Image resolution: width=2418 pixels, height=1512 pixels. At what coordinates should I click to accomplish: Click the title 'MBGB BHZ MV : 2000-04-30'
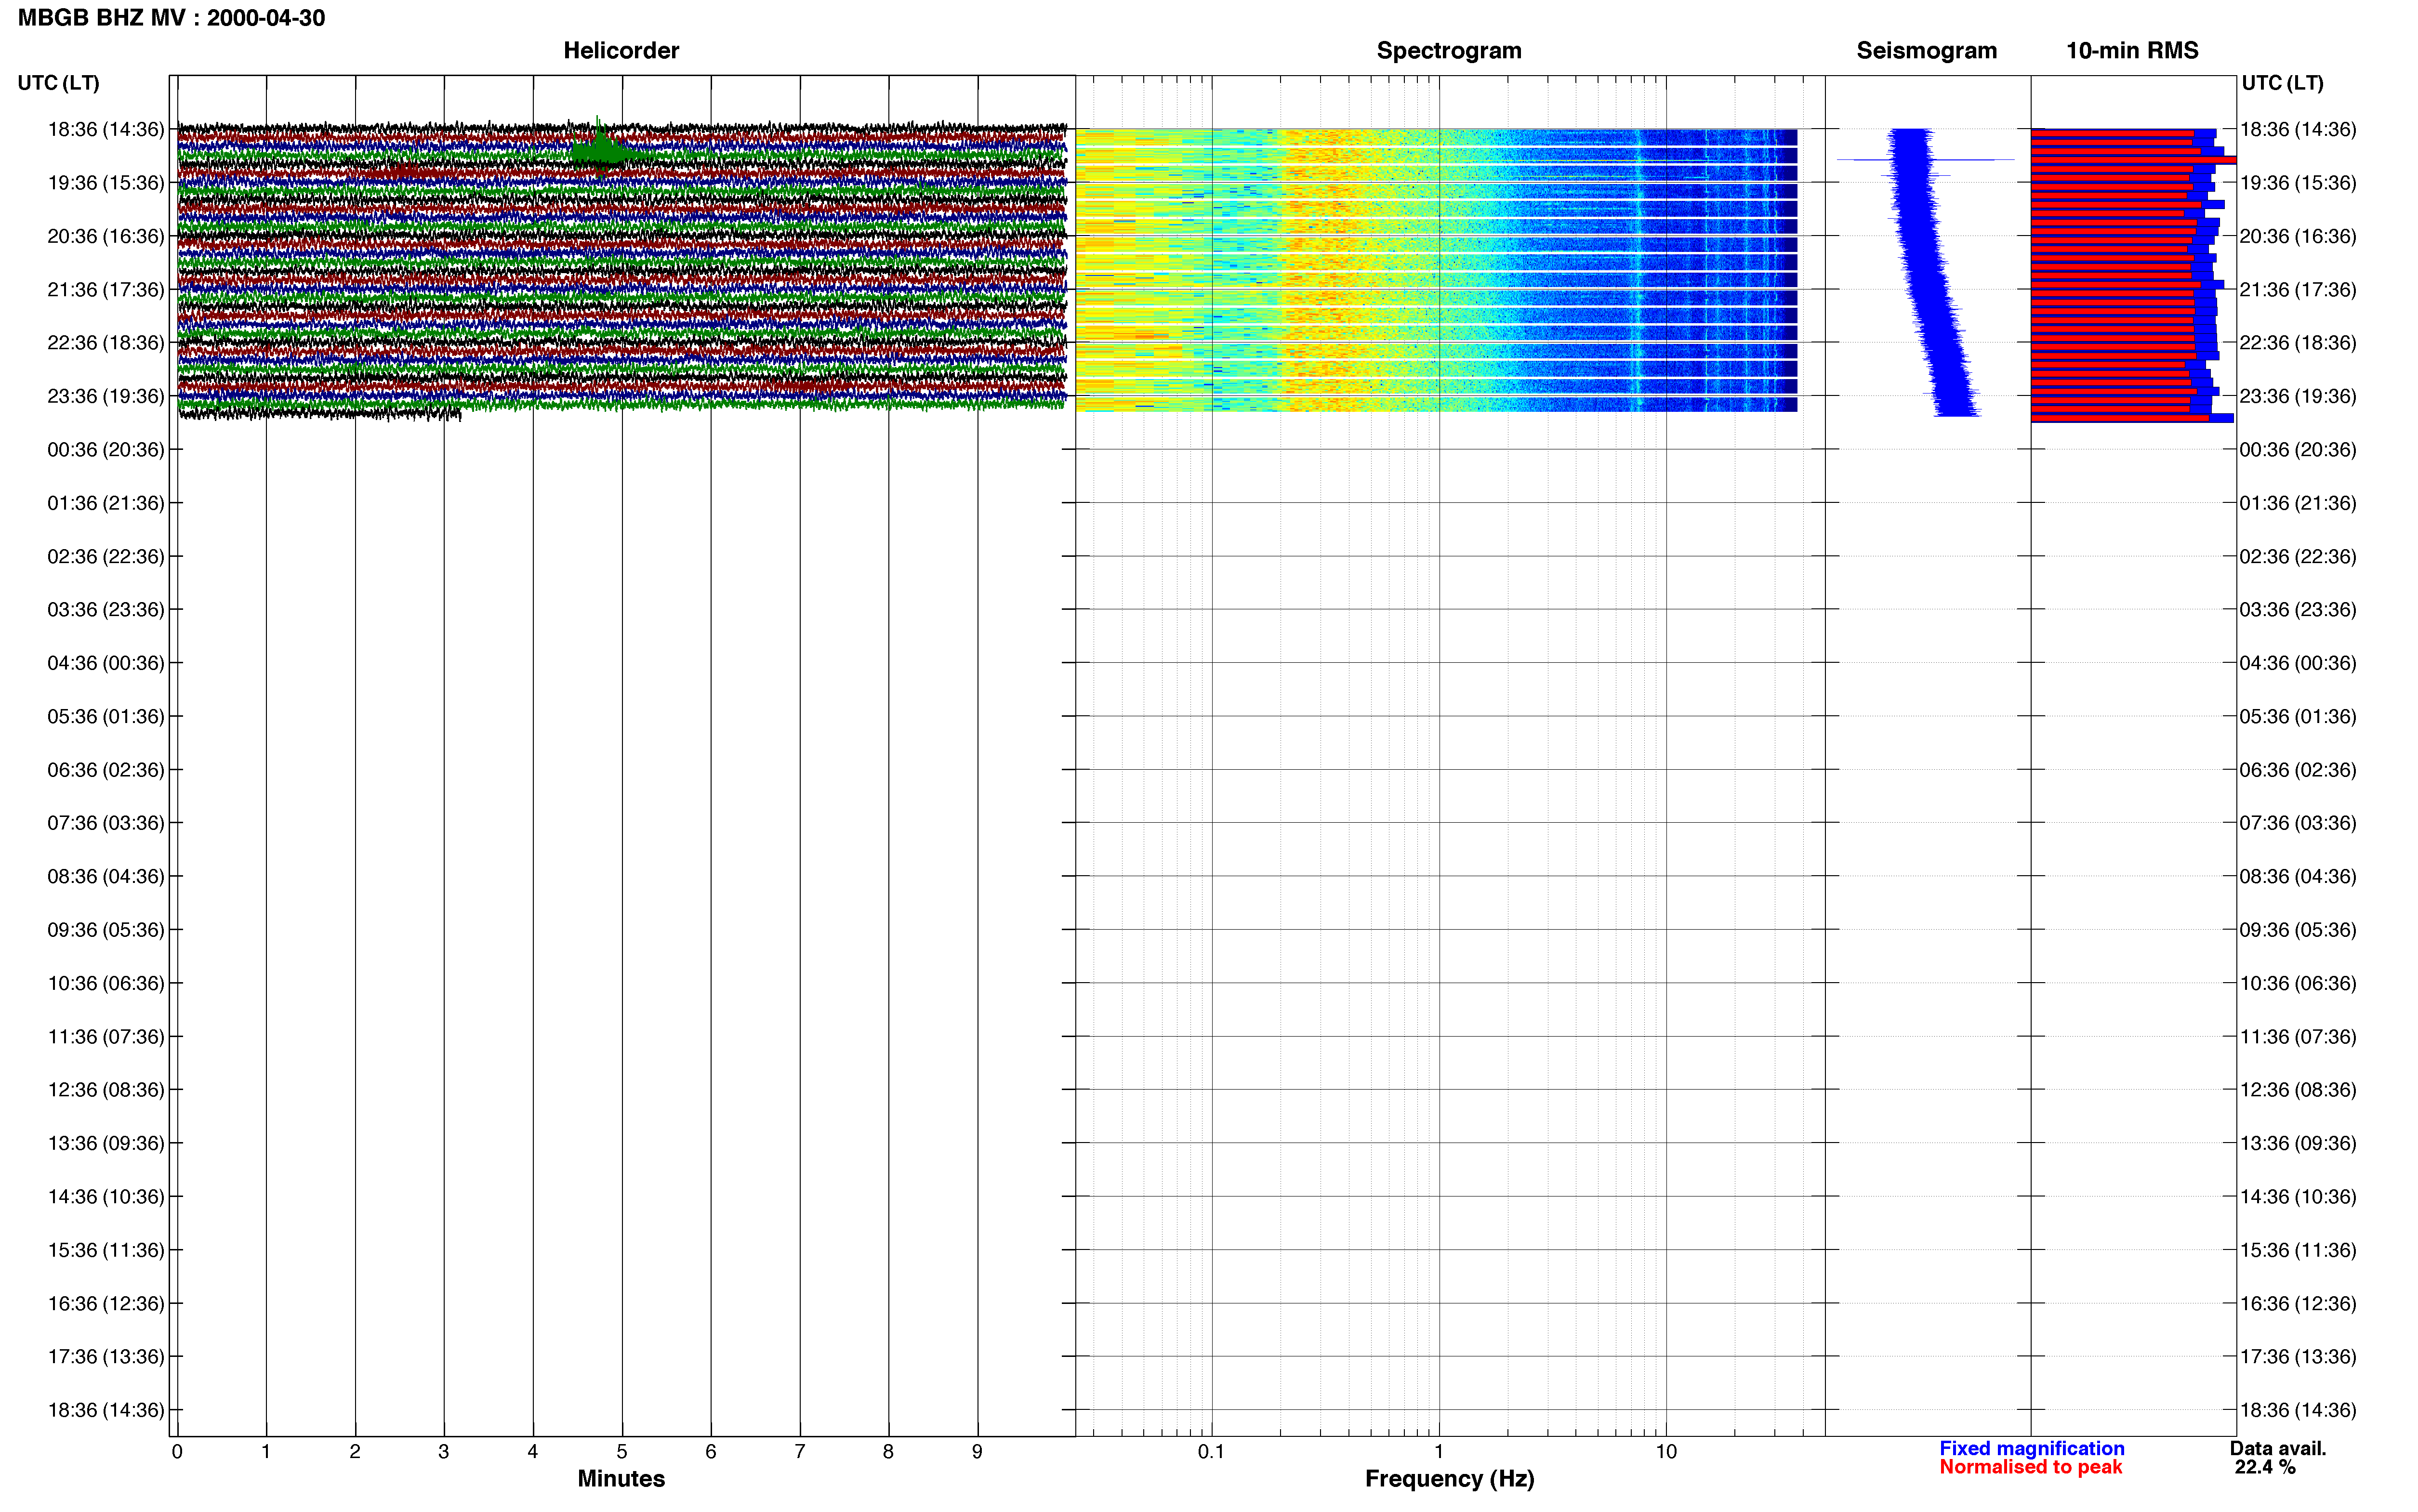pos(171,18)
